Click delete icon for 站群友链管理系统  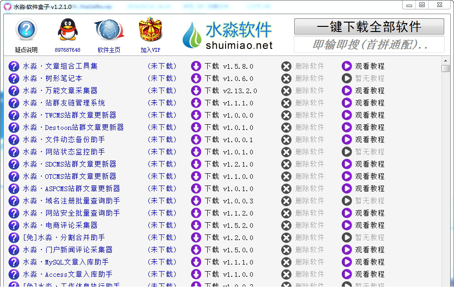[286, 103]
